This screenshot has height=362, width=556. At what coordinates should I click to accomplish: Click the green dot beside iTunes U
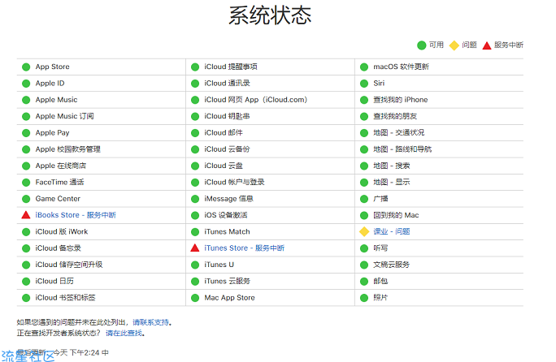[195, 265]
